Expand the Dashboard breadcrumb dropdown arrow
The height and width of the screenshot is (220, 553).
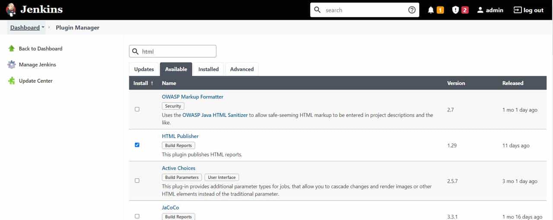pos(43,28)
